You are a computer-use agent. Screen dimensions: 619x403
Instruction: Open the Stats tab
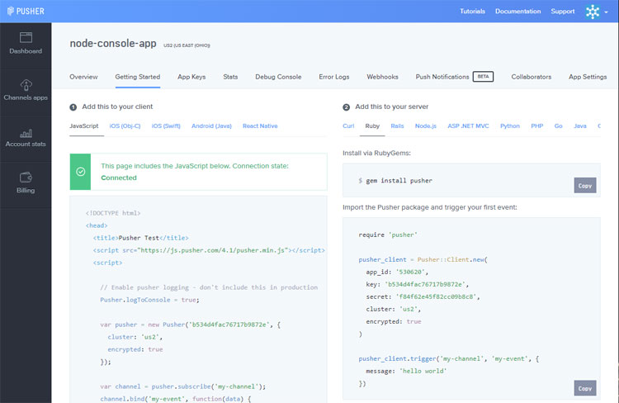coord(230,77)
